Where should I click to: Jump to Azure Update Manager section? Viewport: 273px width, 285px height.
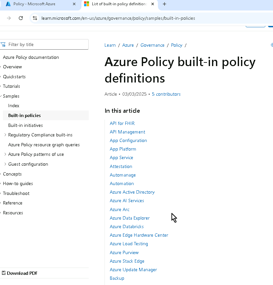point(133,270)
